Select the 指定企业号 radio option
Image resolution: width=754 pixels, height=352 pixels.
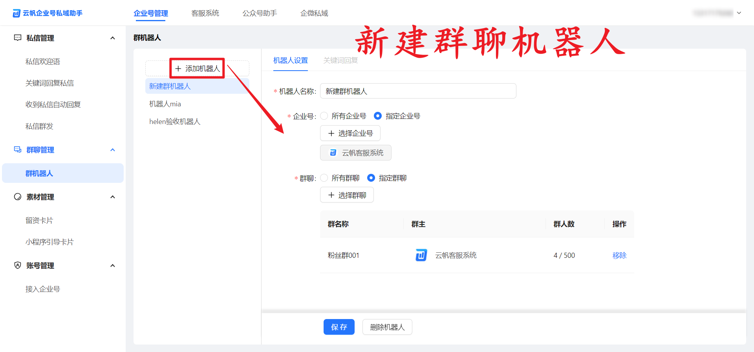pyautogui.click(x=378, y=116)
